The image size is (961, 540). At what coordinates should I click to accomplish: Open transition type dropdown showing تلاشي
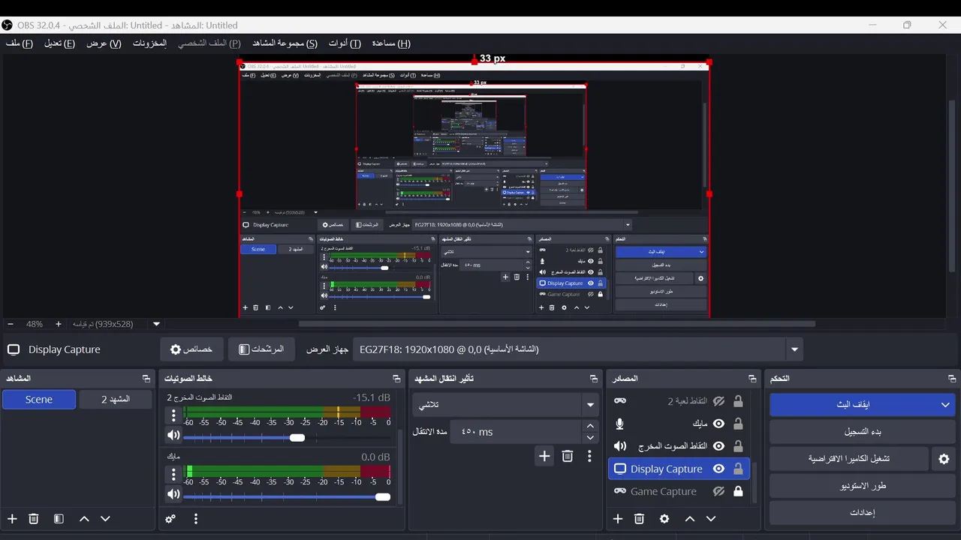507,405
